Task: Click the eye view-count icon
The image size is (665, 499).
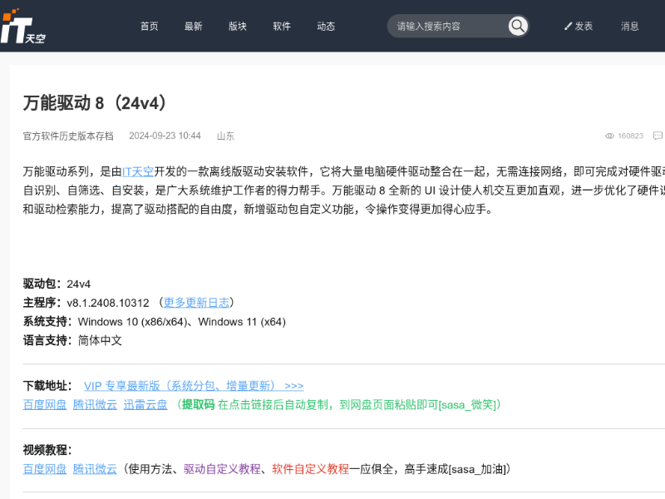Action: [x=609, y=136]
